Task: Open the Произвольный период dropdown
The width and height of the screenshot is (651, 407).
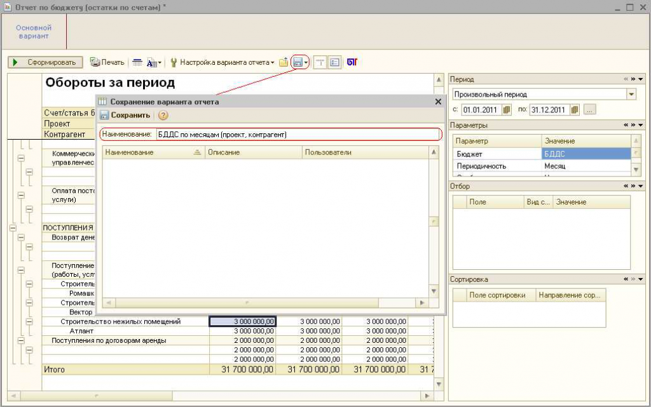Action: tap(631, 94)
